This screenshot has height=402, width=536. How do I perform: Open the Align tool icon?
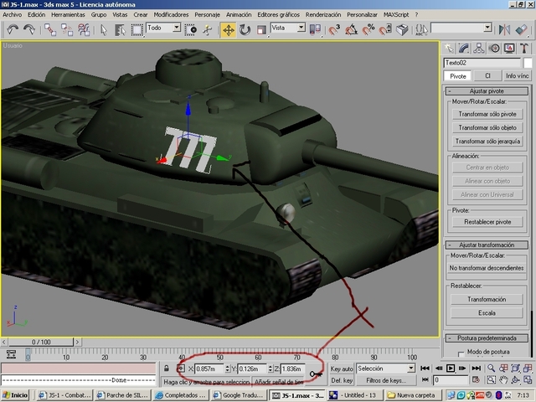521,30
